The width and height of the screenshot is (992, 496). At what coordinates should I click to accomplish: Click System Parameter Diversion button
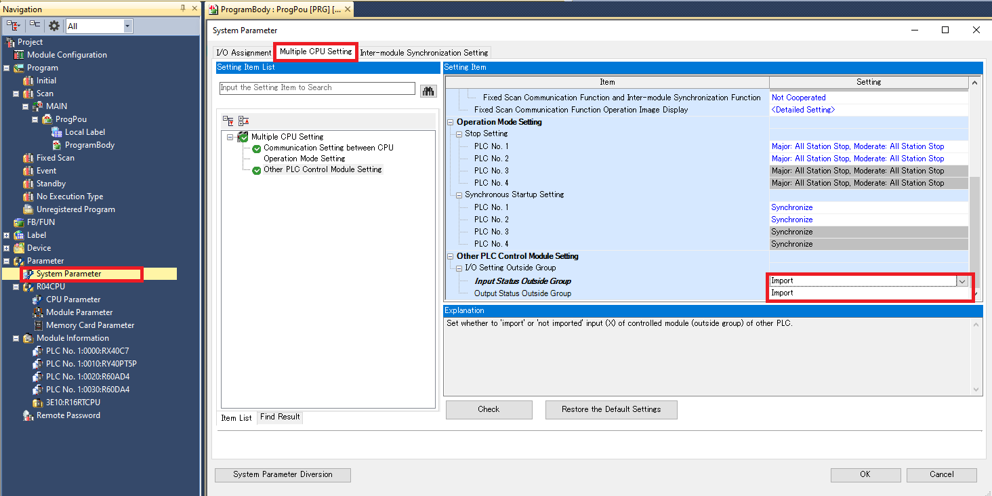283,474
